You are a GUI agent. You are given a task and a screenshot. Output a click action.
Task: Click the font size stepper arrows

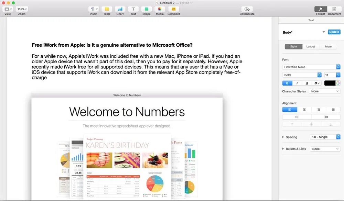pyautogui.click(x=338, y=75)
